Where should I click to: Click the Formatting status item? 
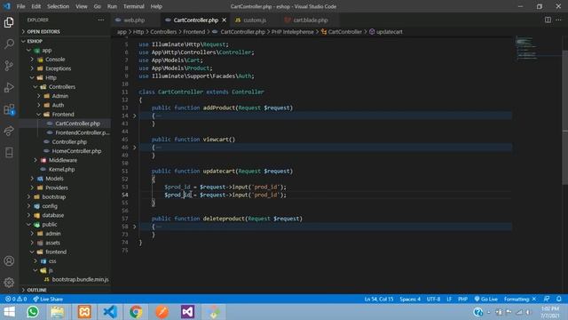(x=520, y=299)
